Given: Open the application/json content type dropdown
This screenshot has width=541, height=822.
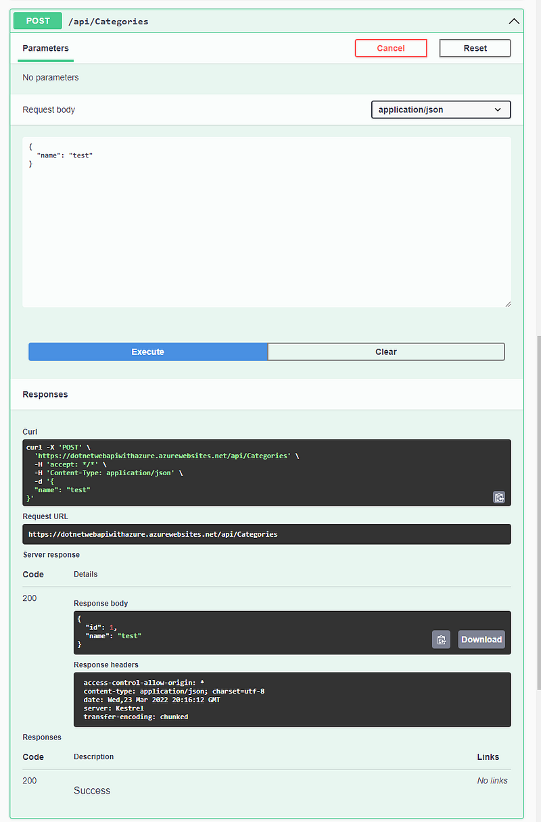Looking at the screenshot, I should 441,110.
